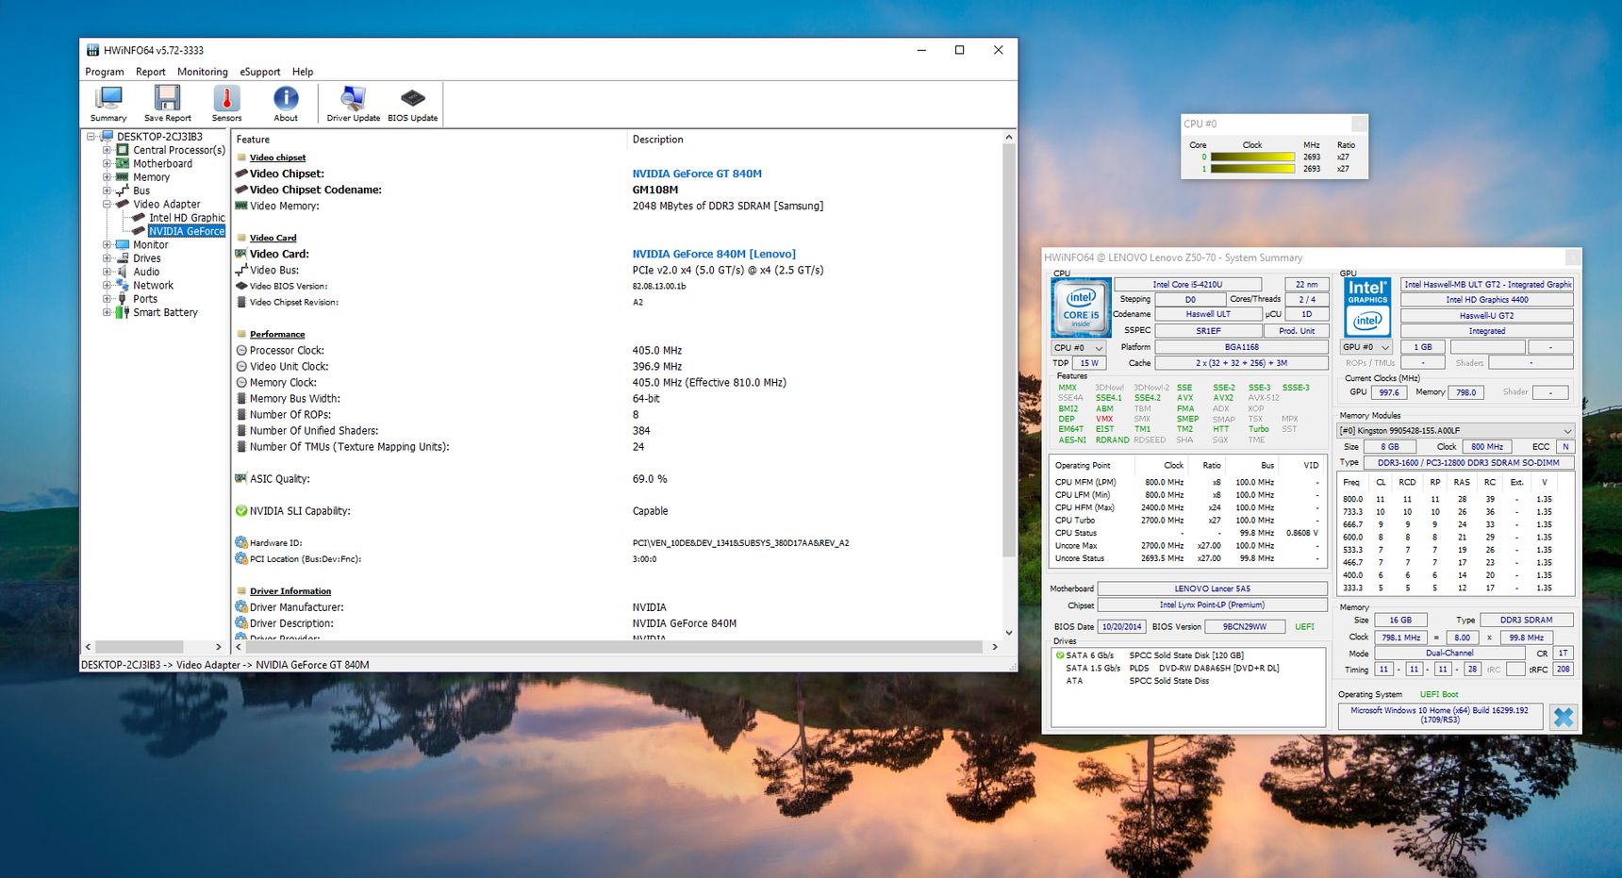This screenshot has width=1622, height=878.
Task: Open the Help menu
Action: [303, 72]
